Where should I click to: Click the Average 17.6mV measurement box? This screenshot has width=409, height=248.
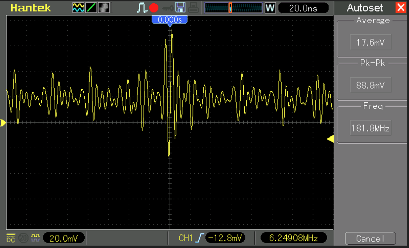click(x=370, y=43)
